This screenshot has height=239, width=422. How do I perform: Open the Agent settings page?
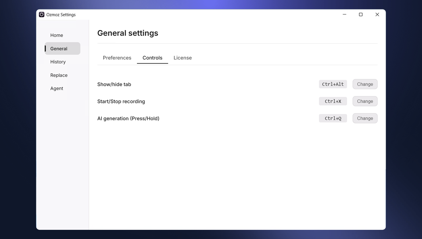click(x=57, y=88)
